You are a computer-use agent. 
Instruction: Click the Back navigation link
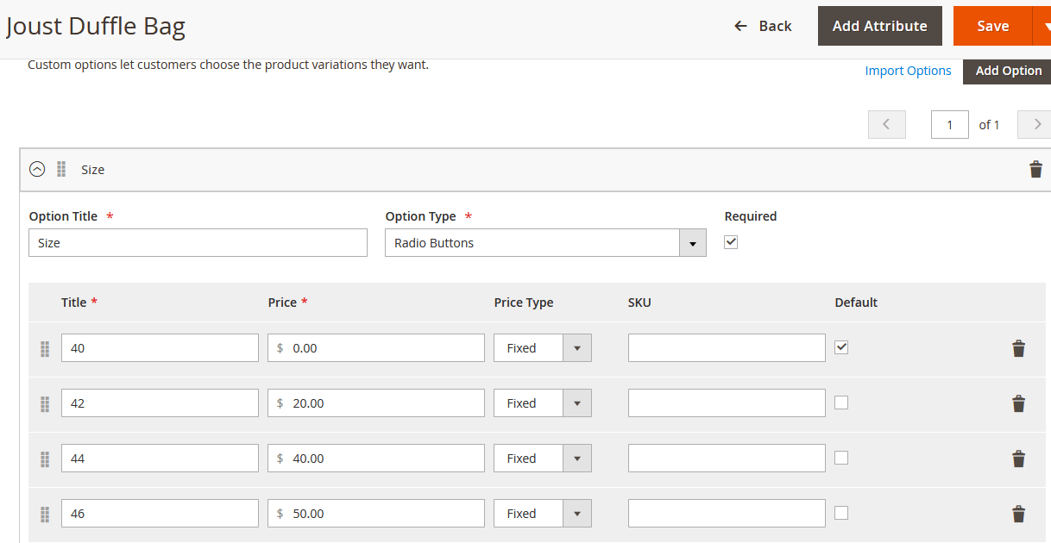pos(763,26)
